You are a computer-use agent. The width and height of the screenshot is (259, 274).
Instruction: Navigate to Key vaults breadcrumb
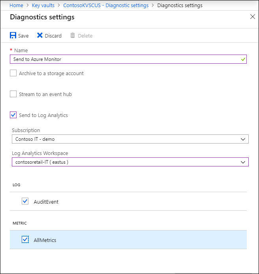[x=43, y=6]
